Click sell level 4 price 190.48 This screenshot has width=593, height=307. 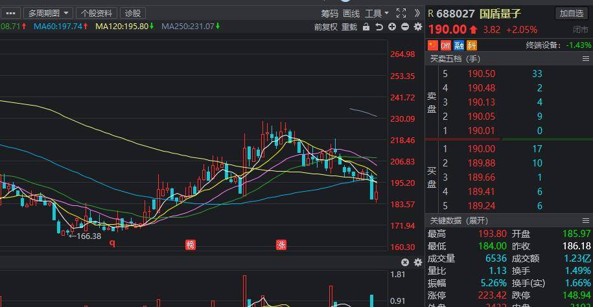pos(481,88)
